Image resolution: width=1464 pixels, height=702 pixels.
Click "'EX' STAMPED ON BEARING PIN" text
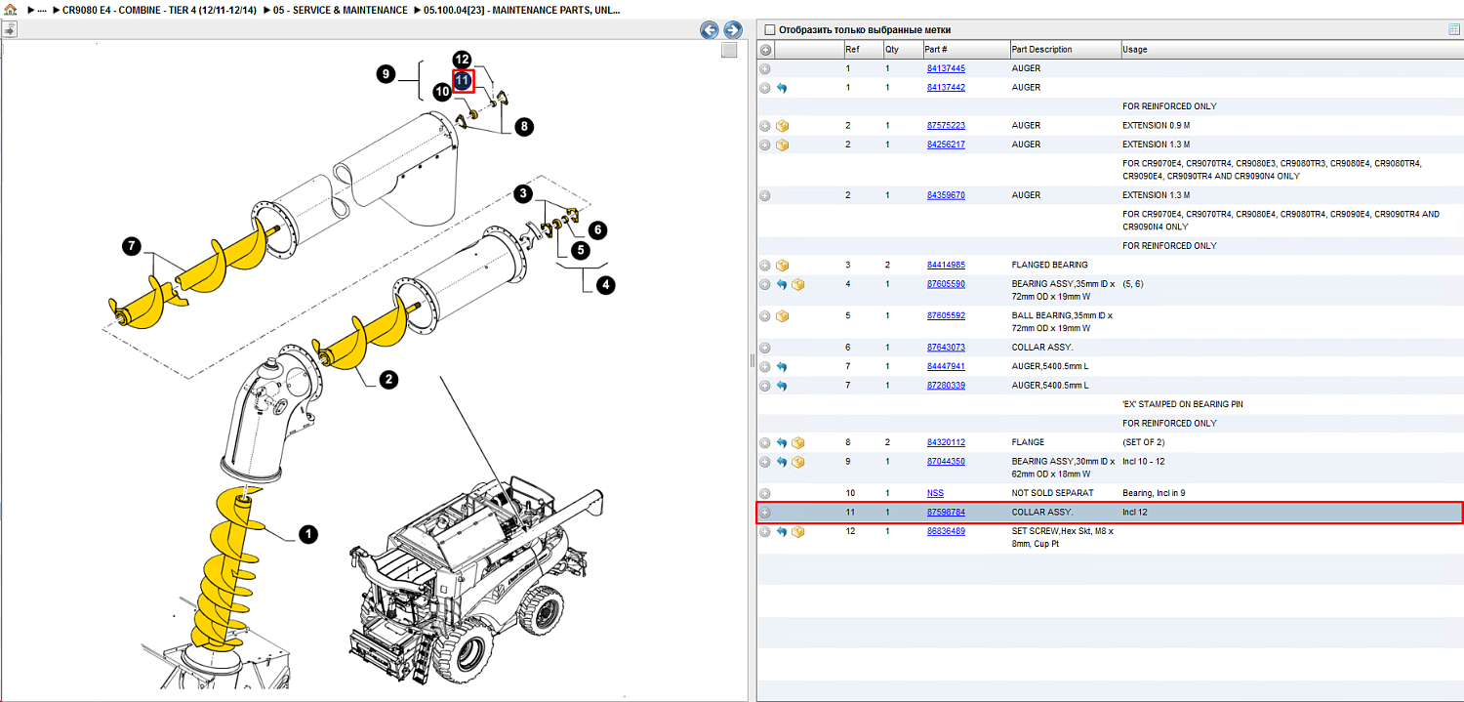pos(1182,404)
